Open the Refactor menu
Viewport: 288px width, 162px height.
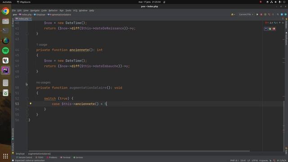pyautogui.click(x=53, y=10)
